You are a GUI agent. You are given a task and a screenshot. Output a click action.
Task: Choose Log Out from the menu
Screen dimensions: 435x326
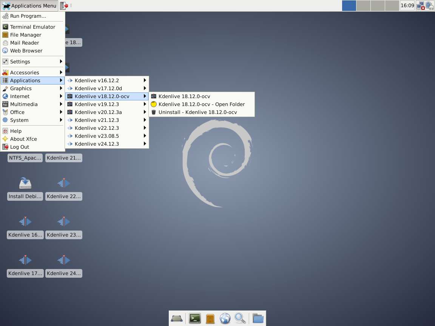point(32,147)
